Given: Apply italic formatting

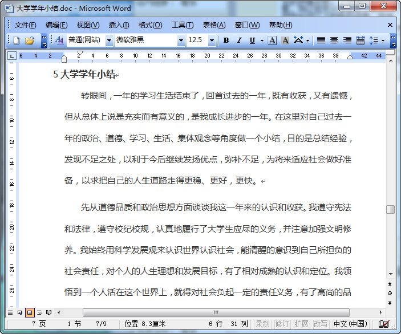Looking at the screenshot, I should [239, 40].
